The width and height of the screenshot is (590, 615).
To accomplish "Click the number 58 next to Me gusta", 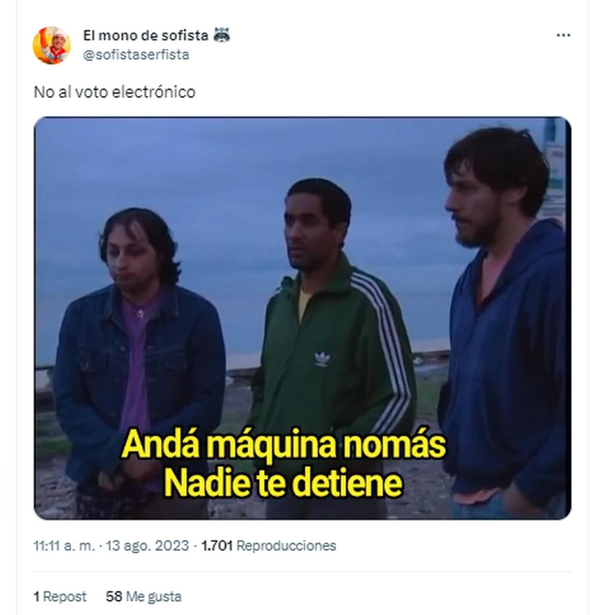I will 114,597.
